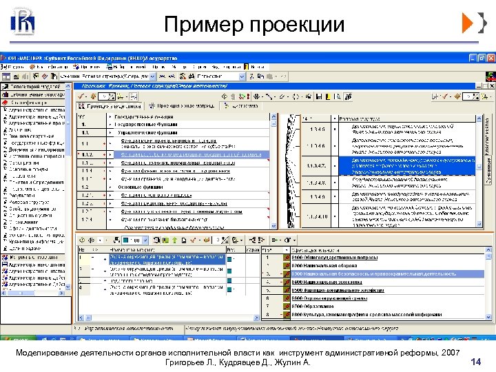Click the hammer tools icon beside binoculars

coord(183,76)
